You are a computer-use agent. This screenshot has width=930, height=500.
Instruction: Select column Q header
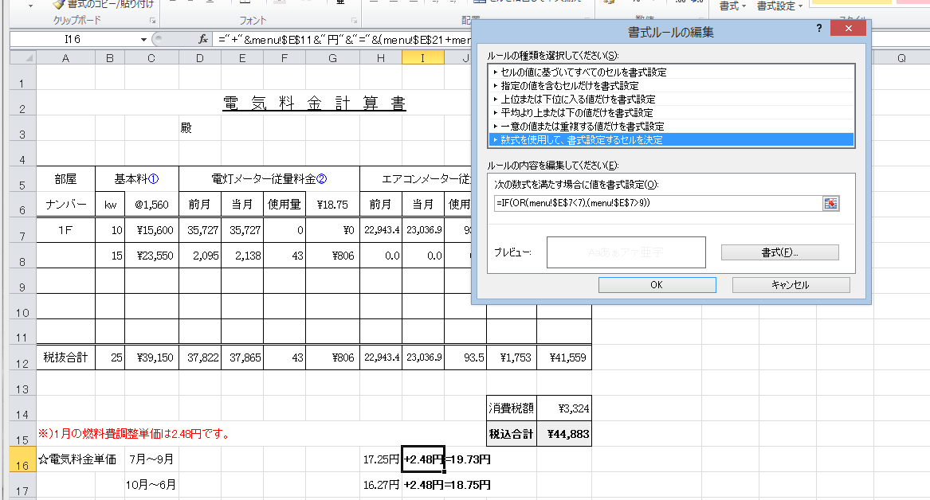(901, 58)
